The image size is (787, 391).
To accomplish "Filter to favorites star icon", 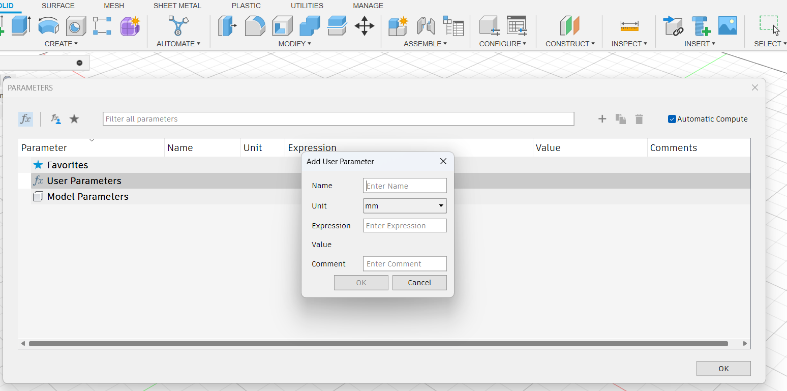I will [x=74, y=119].
